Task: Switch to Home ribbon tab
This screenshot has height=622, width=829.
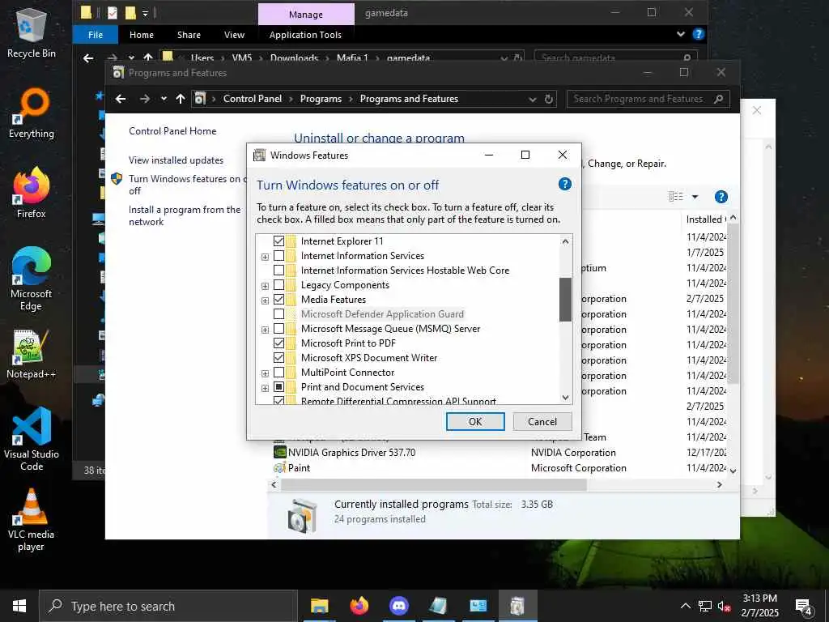Action: [142, 35]
